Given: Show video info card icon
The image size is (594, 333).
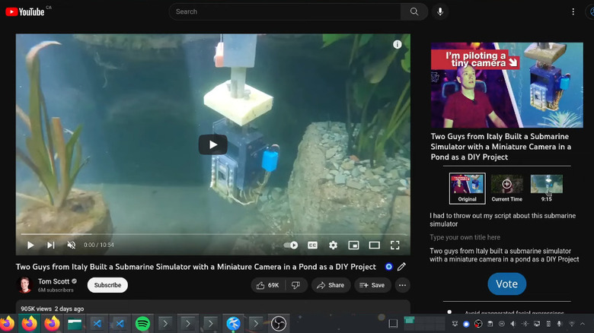Looking at the screenshot, I should click(398, 45).
